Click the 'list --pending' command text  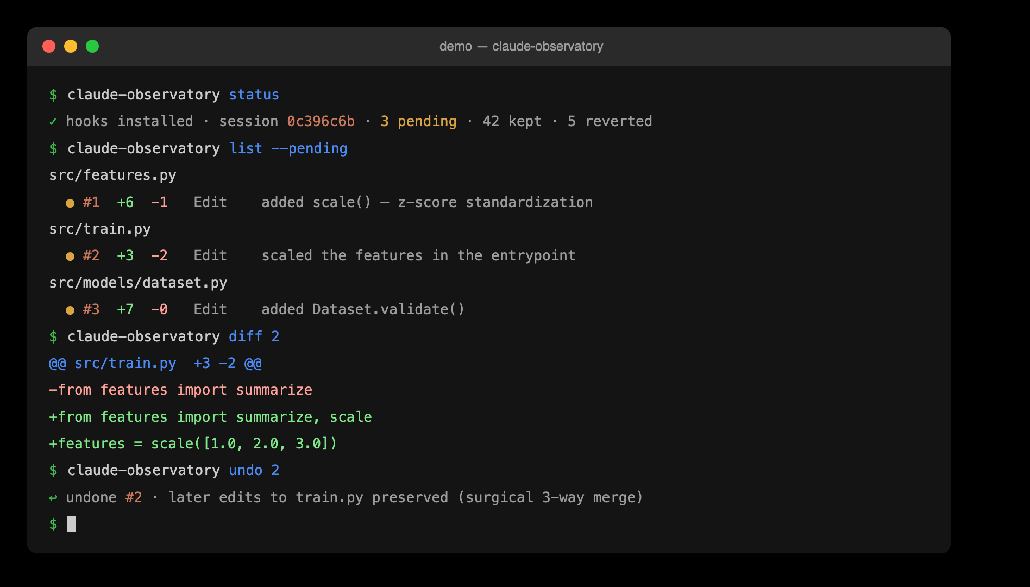click(288, 148)
